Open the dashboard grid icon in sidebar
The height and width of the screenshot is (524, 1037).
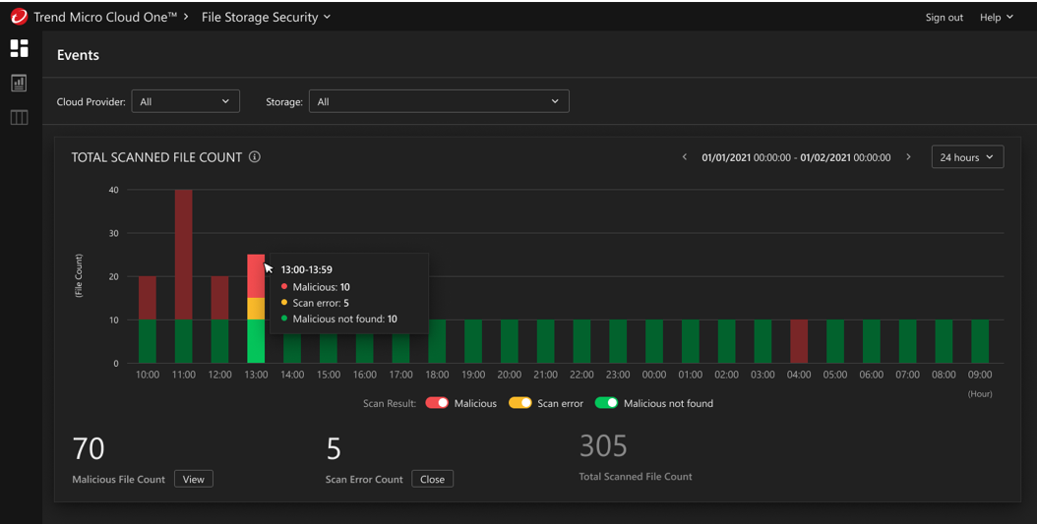[x=19, y=48]
